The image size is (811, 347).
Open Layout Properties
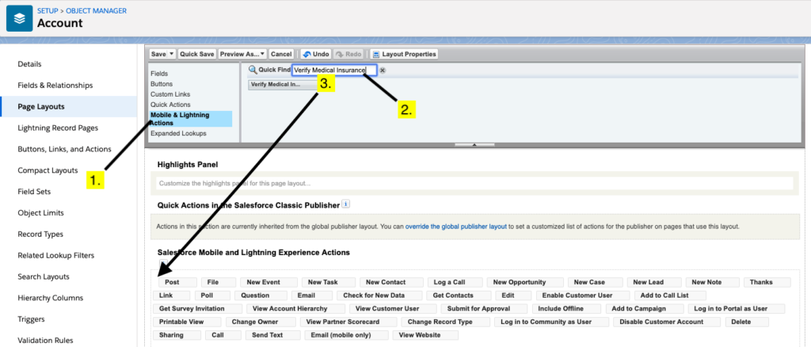click(x=404, y=54)
